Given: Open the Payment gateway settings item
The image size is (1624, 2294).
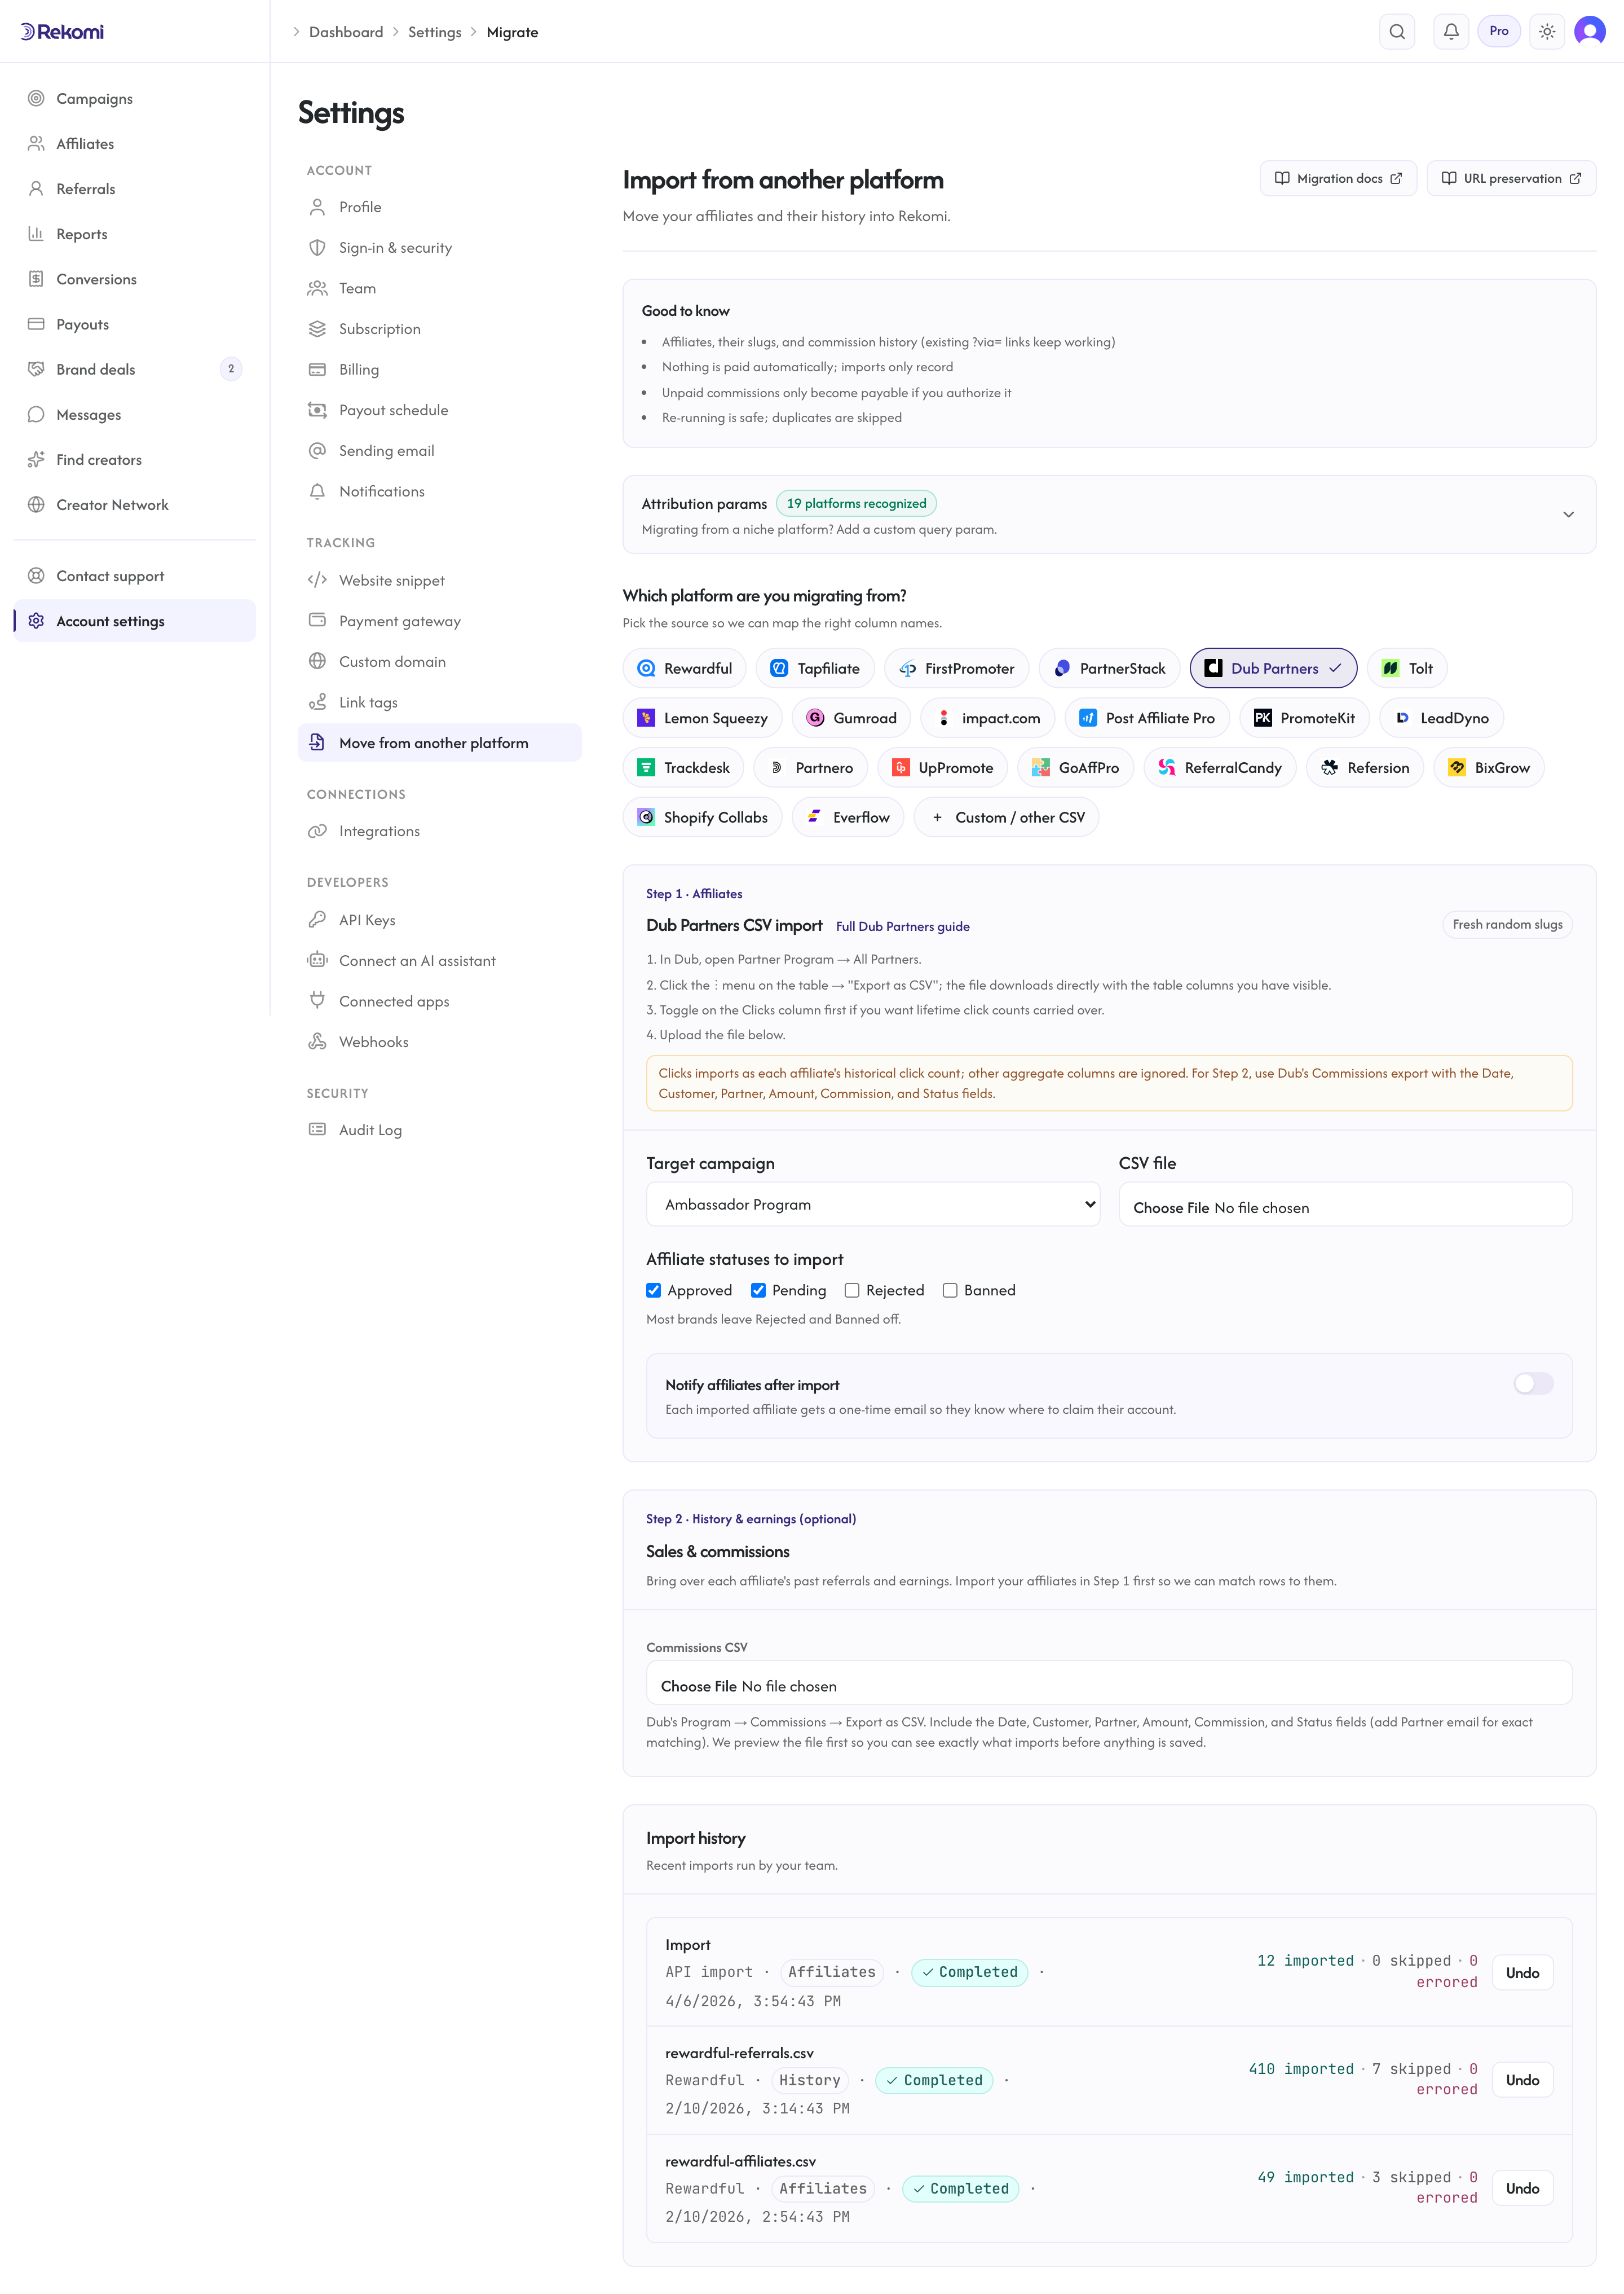Looking at the screenshot, I should (x=439, y=620).
